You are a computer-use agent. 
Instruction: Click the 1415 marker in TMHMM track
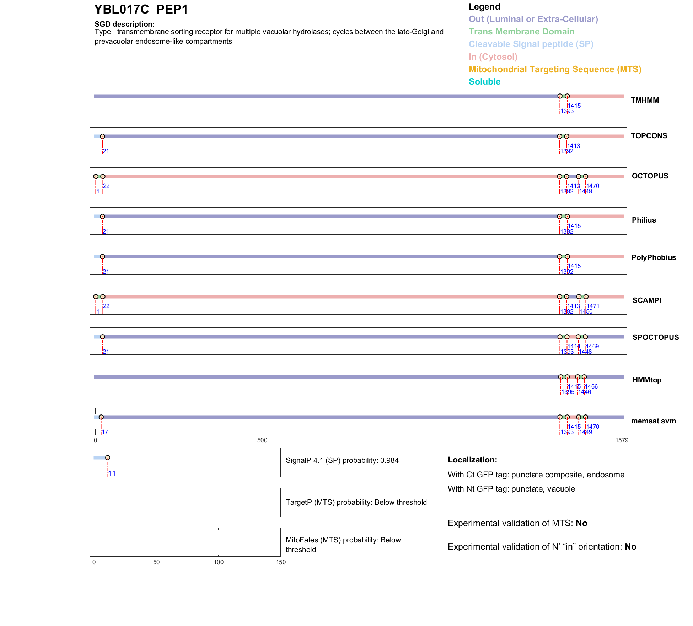point(567,96)
